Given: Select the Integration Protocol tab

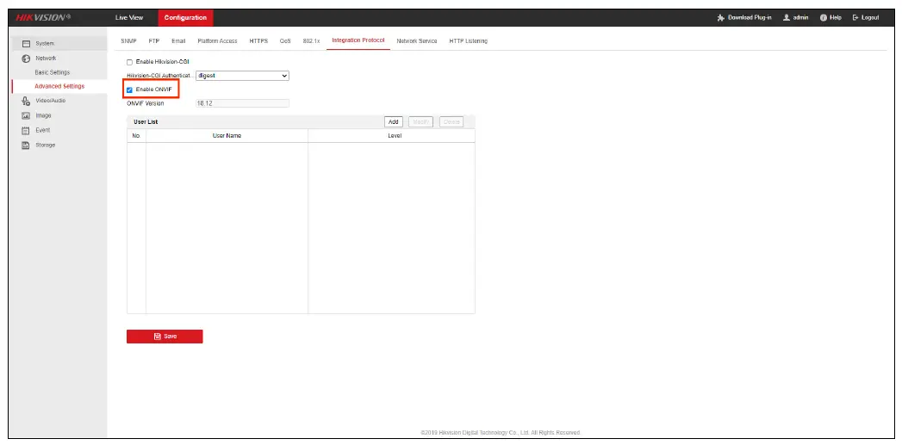Looking at the screenshot, I should 358,40.
